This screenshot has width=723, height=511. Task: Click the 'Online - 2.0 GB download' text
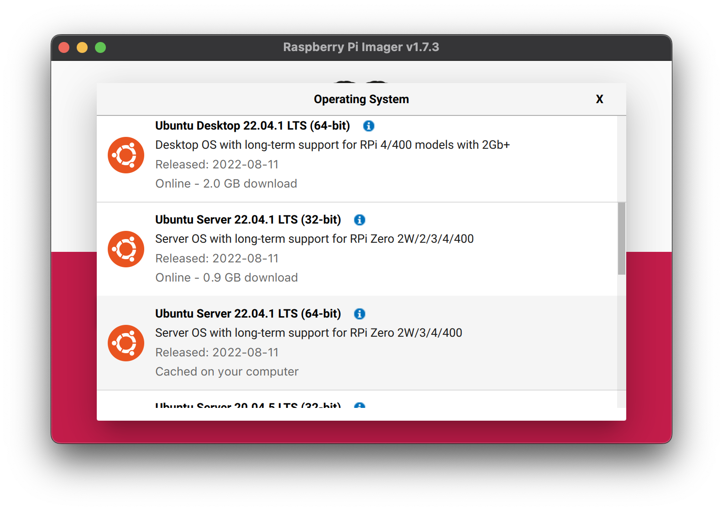point(226,183)
